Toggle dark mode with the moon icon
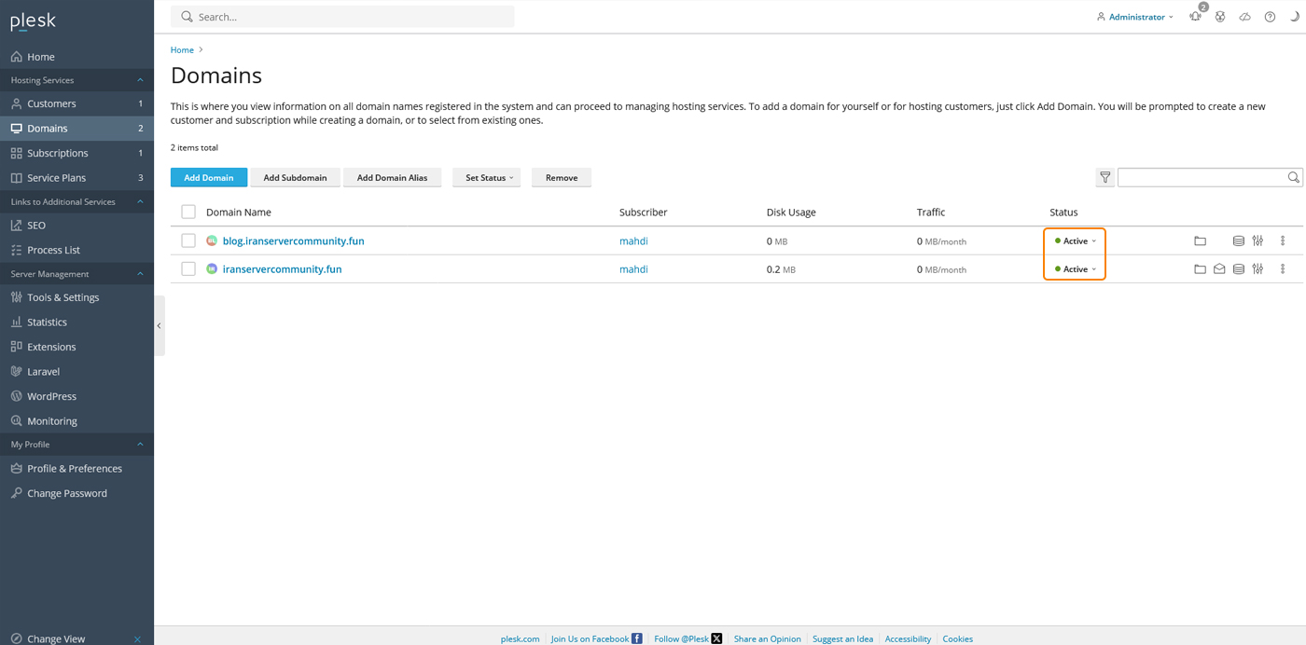Screen dimensions: 1306x645 1295,17
